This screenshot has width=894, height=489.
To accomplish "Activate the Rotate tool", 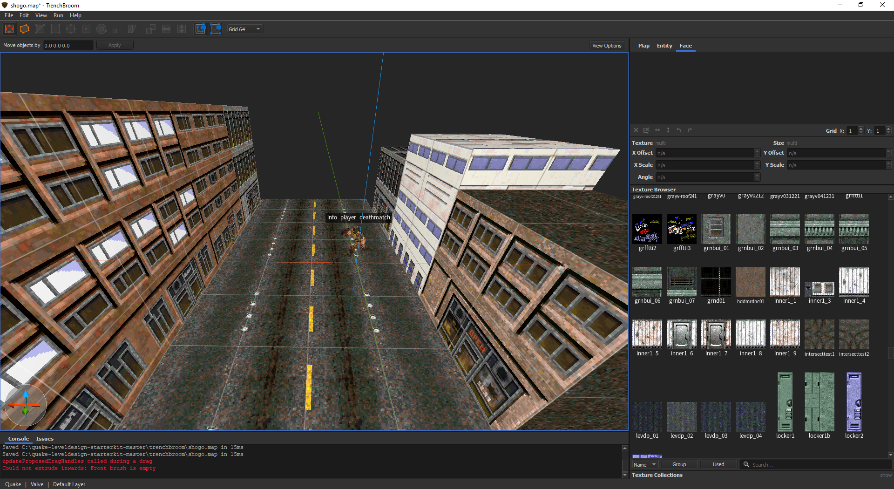I will 102,29.
